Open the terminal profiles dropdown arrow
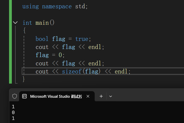 (x=111, y=96)
